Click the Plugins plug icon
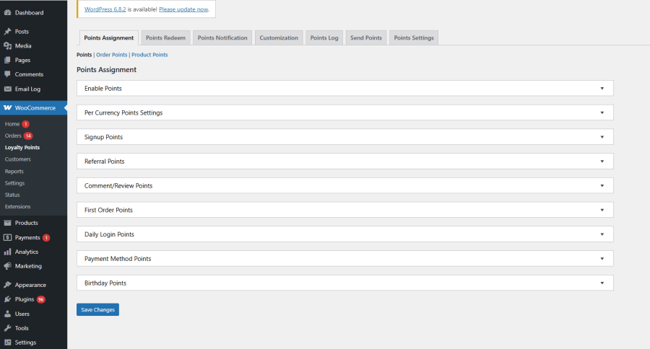This screenshot has width=650, height=349. coord(7,299)
